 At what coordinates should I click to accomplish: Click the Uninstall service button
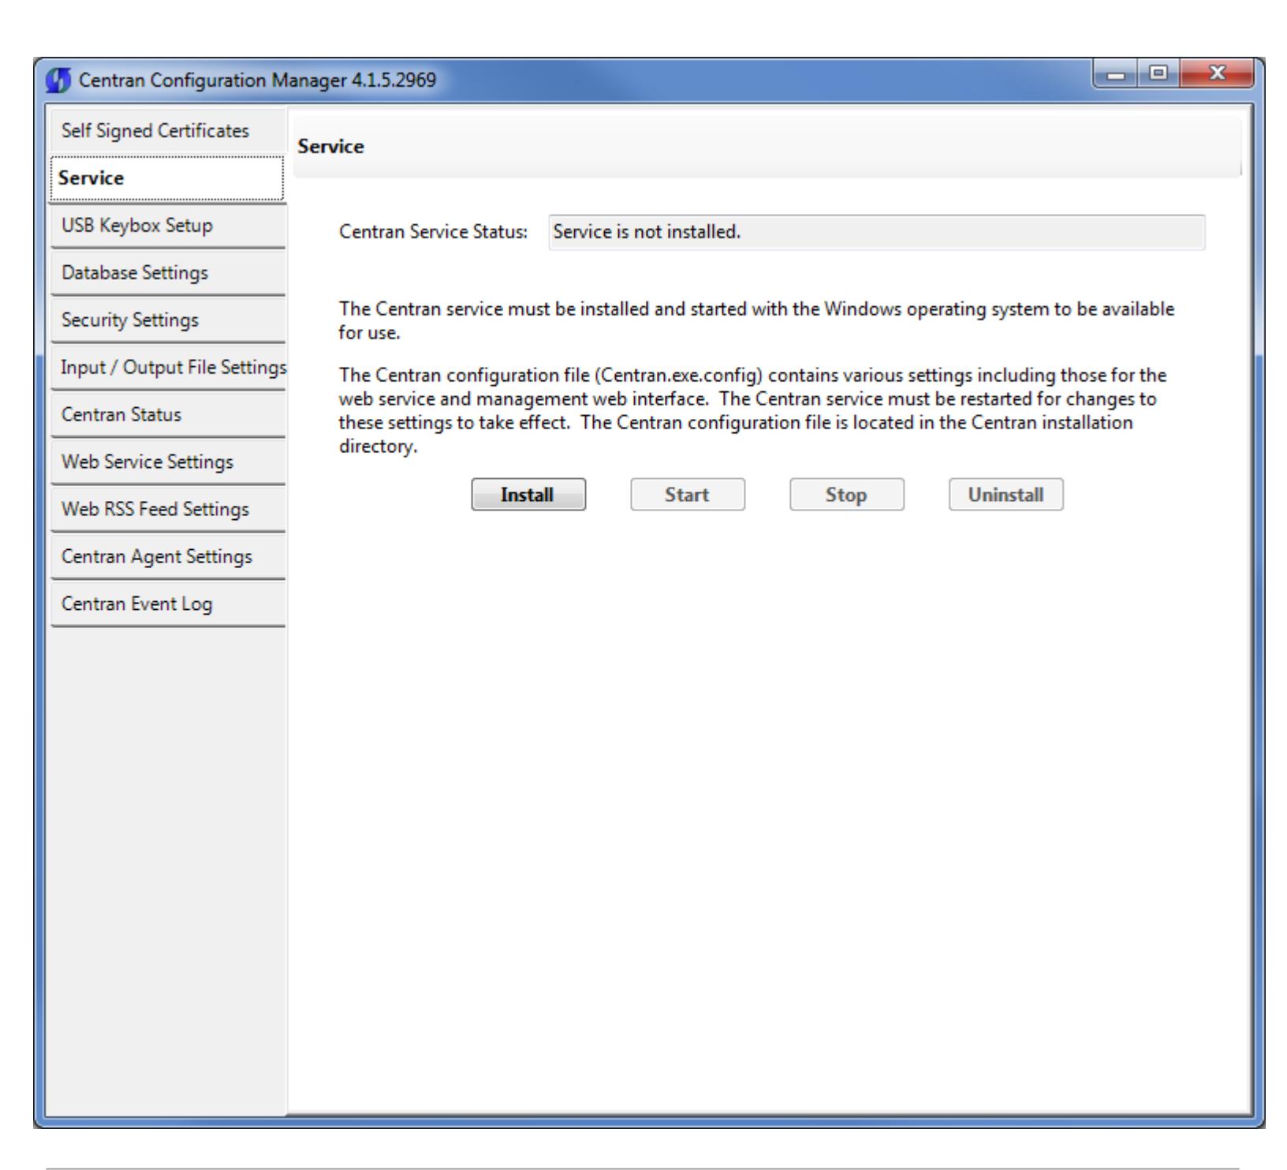coord(1006,495)
